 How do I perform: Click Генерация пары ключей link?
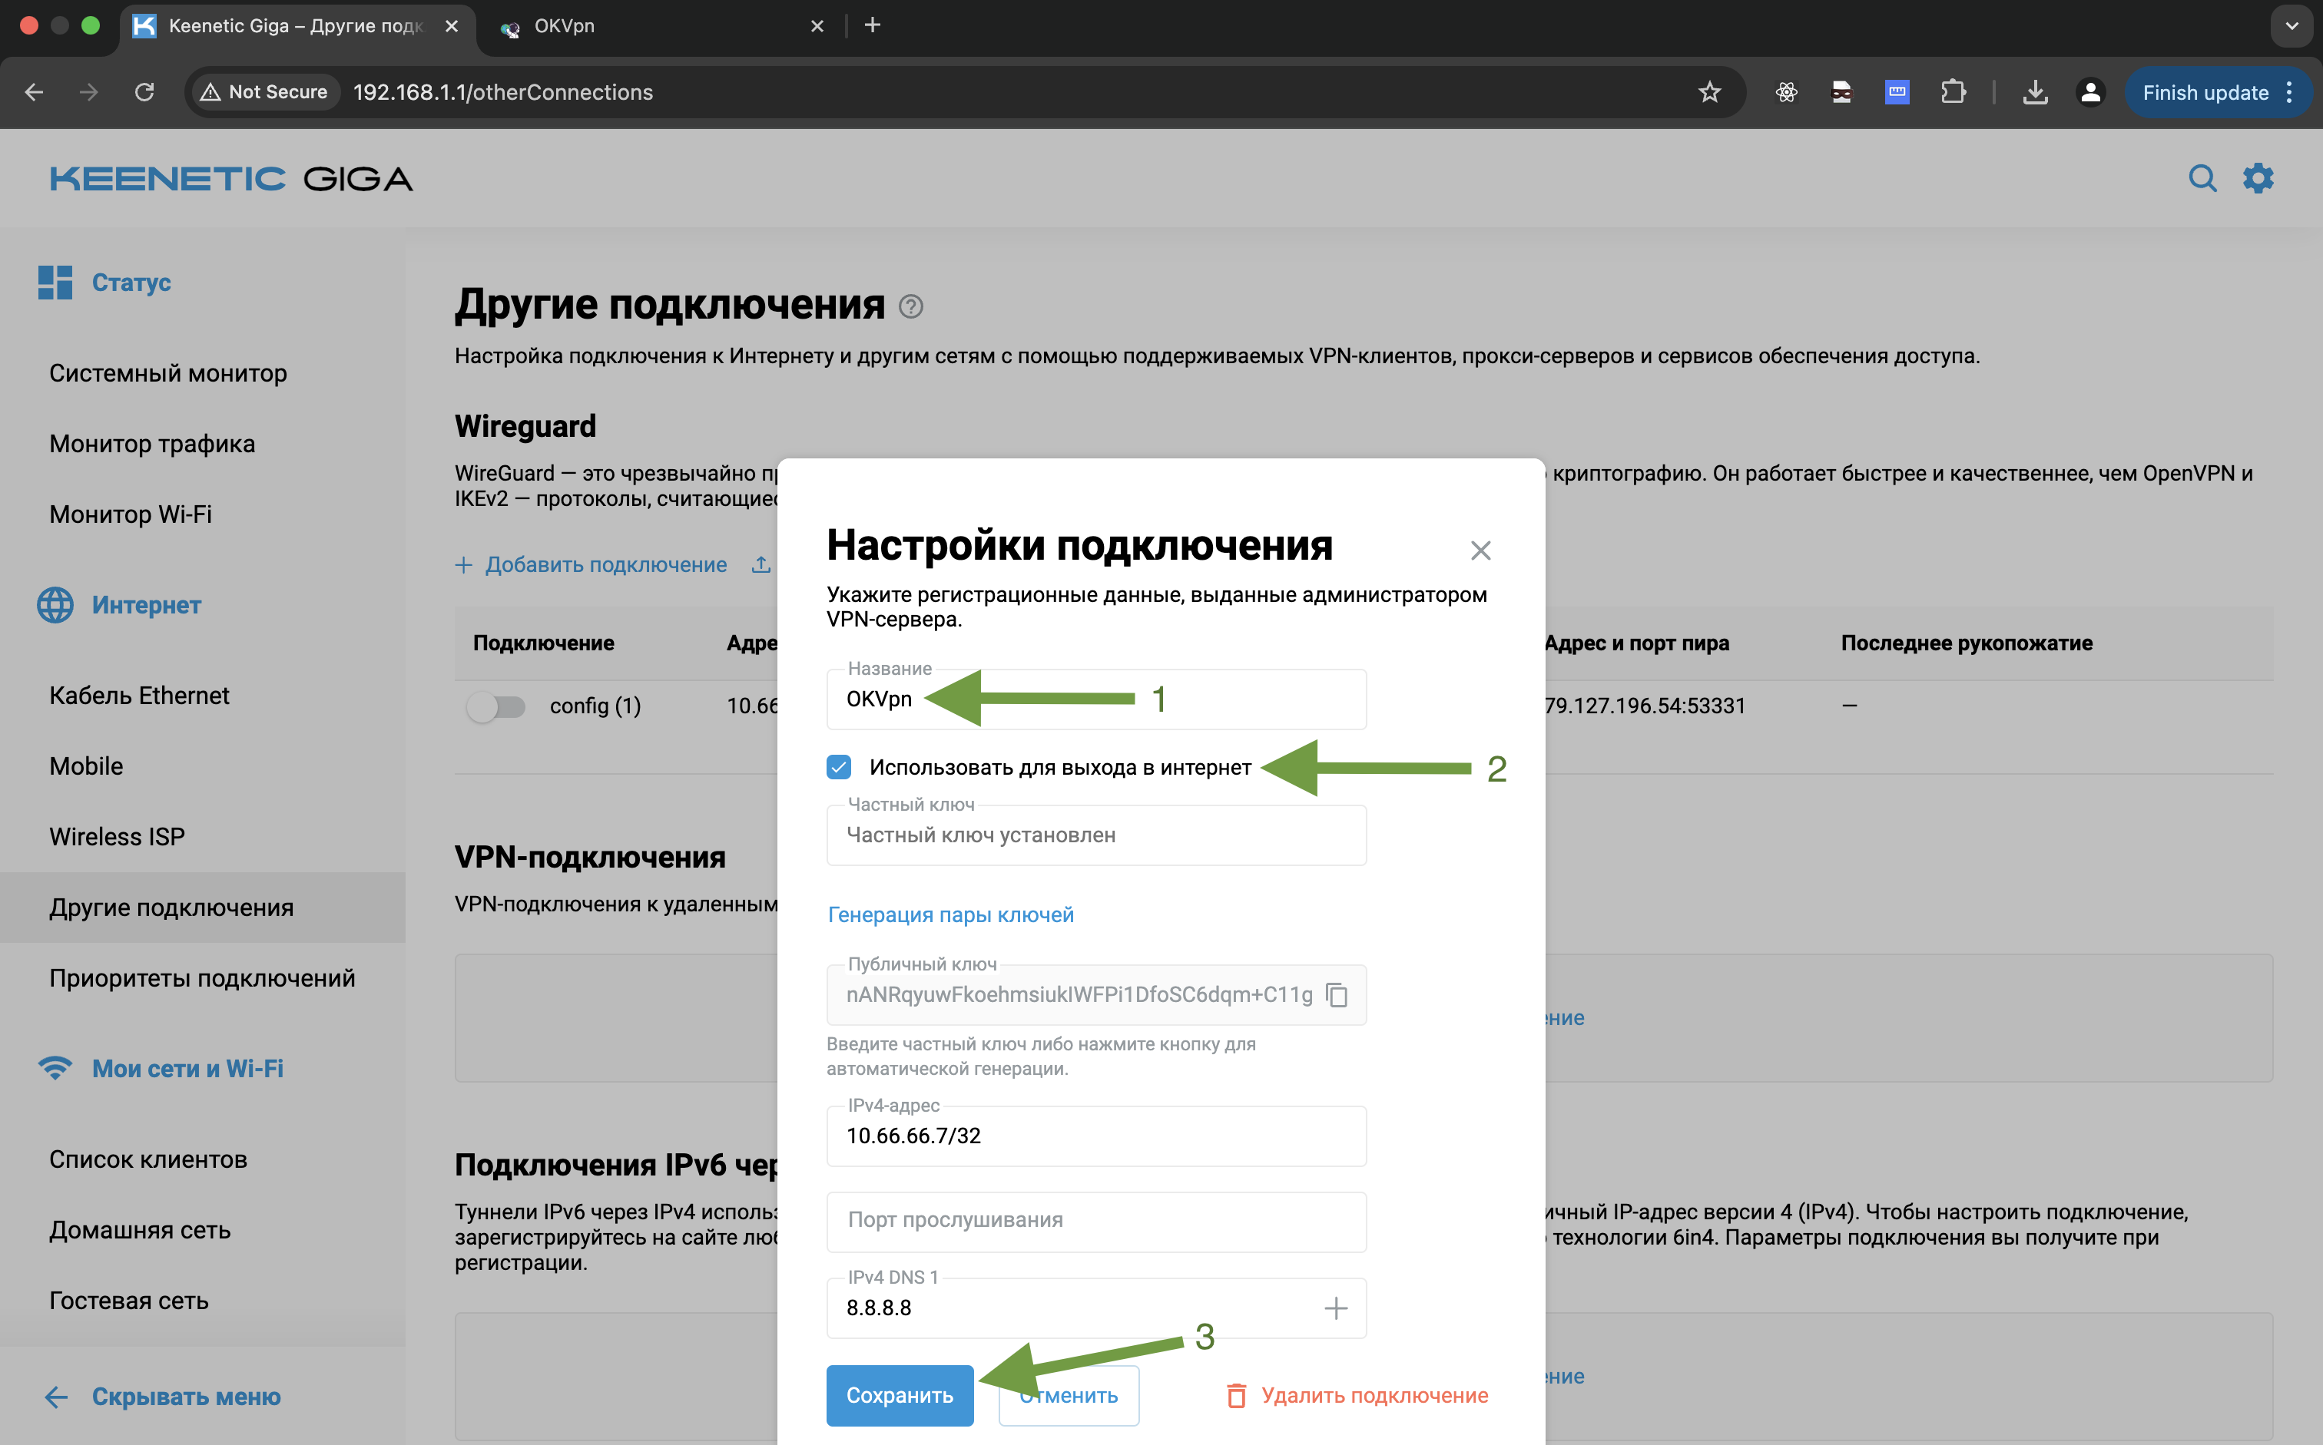950,914
